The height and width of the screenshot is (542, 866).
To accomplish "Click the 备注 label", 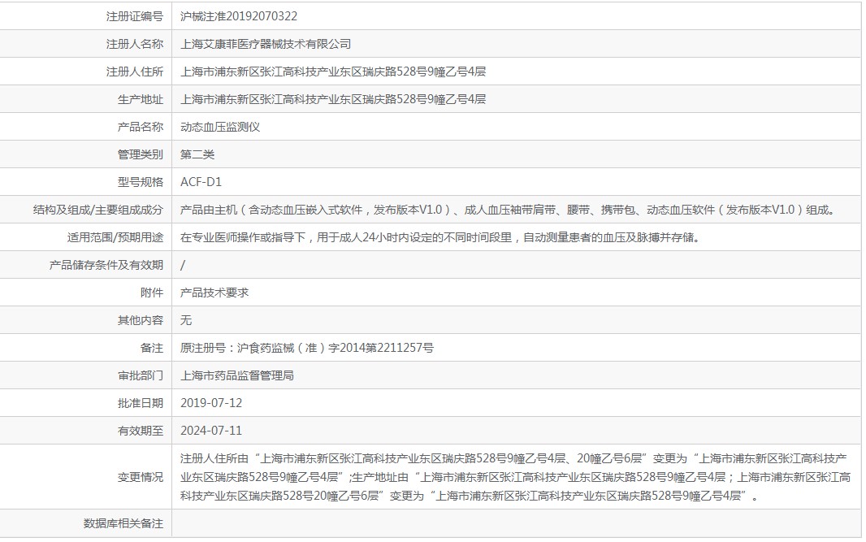I will 152,348.
